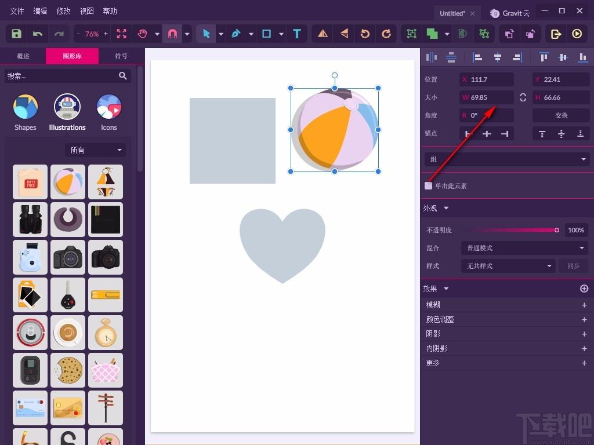Select the Pen tool
This screenshot has width=594, height=445.
click(236, 34)
